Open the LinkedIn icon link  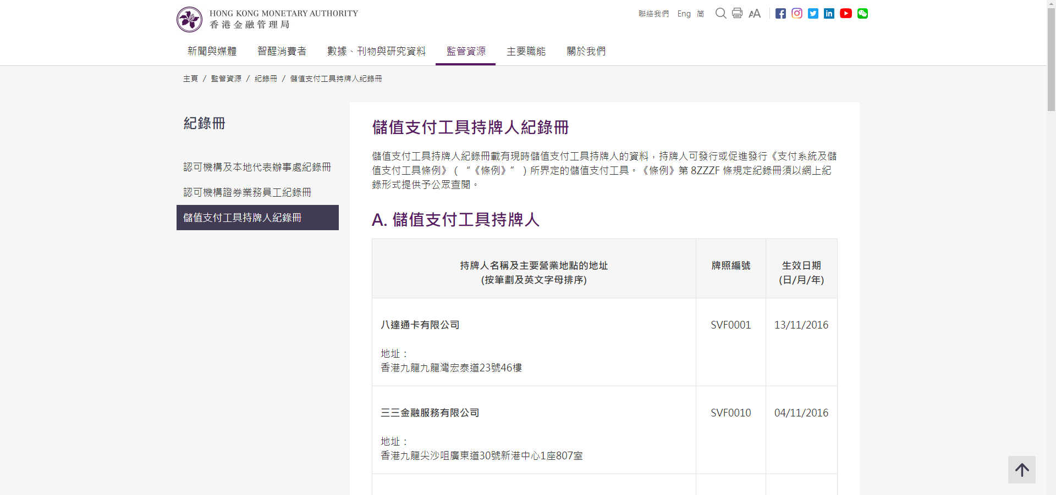829,13
